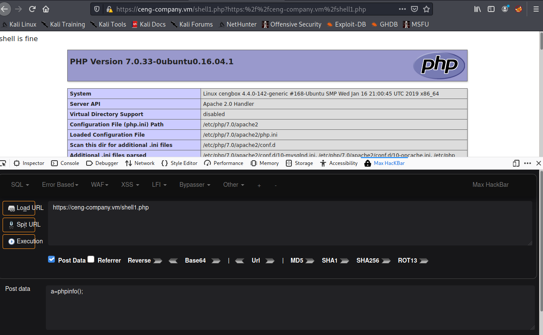This screenshot has width=543, height=335.
Task: Open the Style Editor tab
Action: click(179, 163)
